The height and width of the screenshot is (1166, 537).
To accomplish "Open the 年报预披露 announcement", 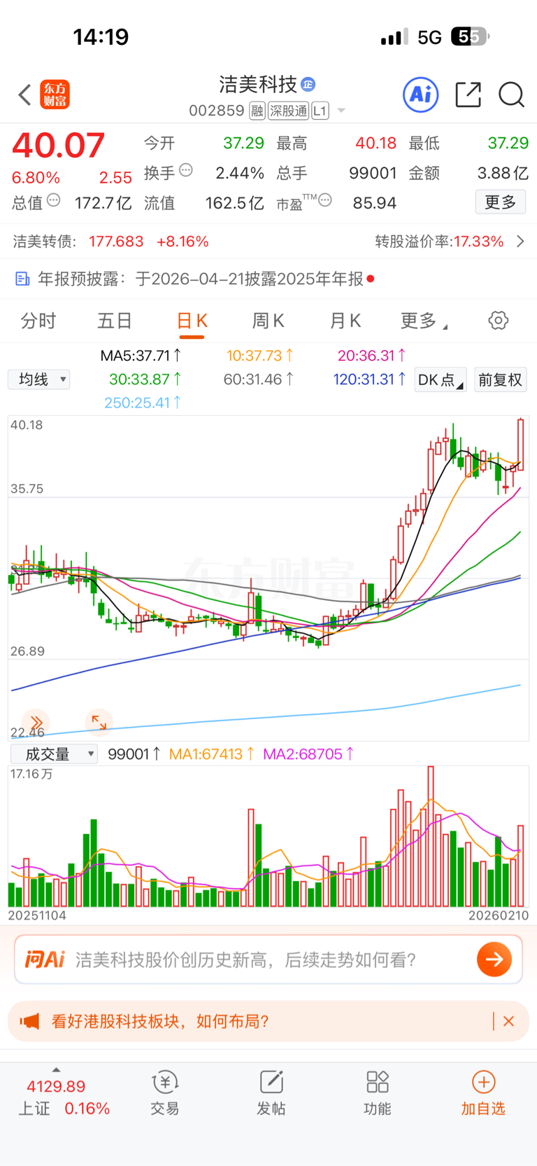I will pyautogui.click(x=268, y=279).
